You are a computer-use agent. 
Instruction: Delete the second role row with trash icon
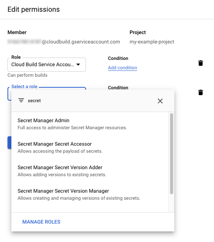[x=201, y=92]
